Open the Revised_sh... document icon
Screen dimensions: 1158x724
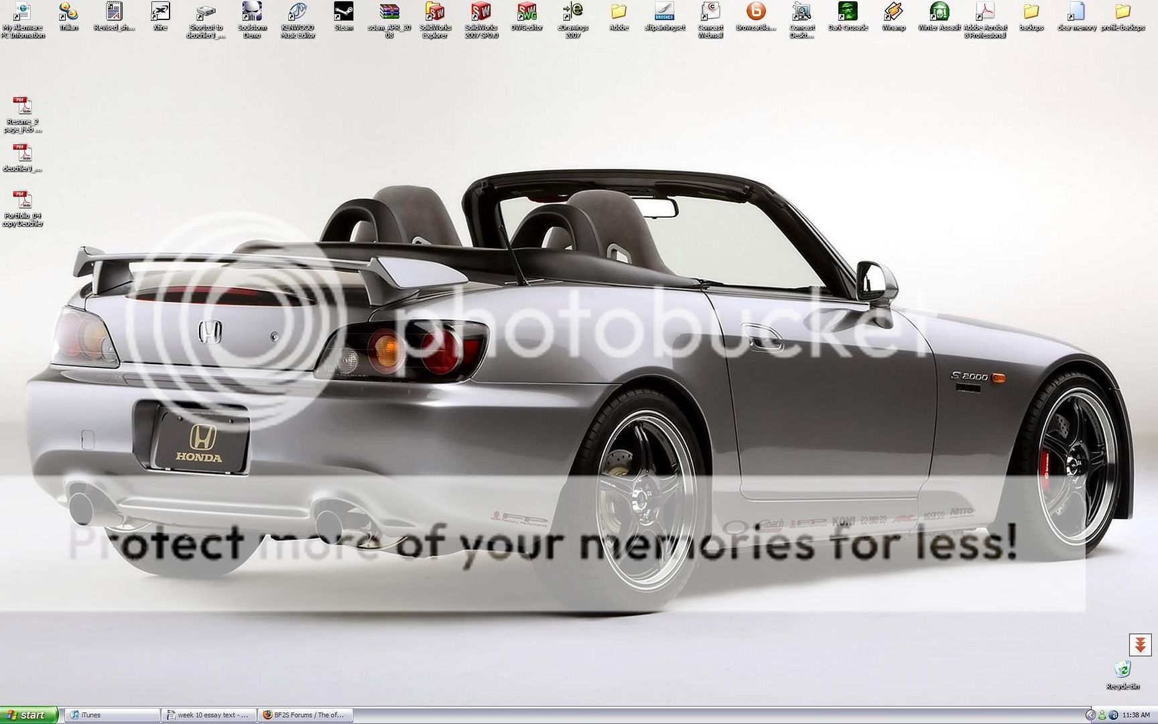coord(114,17)
